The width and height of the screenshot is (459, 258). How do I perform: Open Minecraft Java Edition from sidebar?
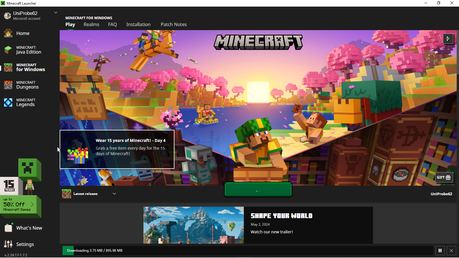pyautogui.click(x=28, y=50)
